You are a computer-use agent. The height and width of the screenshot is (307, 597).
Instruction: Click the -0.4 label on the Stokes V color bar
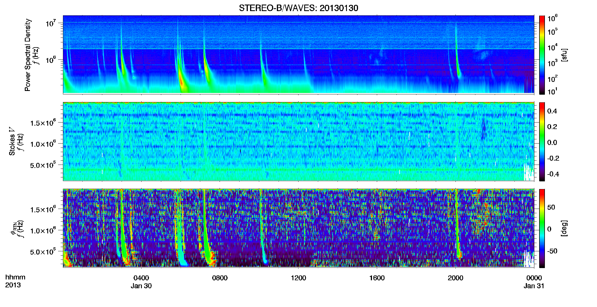(x=553, y=174)
